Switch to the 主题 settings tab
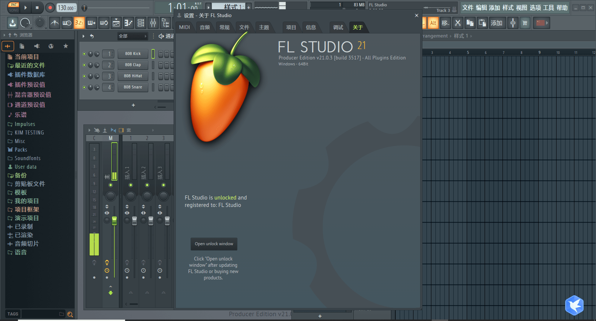 coord(264,27)
